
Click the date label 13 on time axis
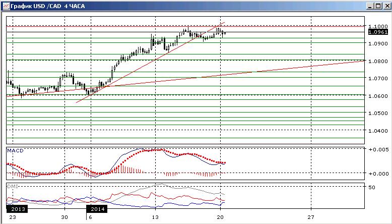coord(155,217)
